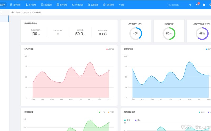
Task: Click the 17:00 x-axis label in the 内存使用率 chart
Action: (180, 100)
